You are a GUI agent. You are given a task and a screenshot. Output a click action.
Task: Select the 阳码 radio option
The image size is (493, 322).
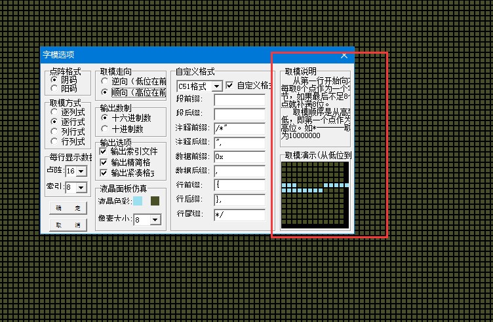pyautogui.click(x=64, y=88)
